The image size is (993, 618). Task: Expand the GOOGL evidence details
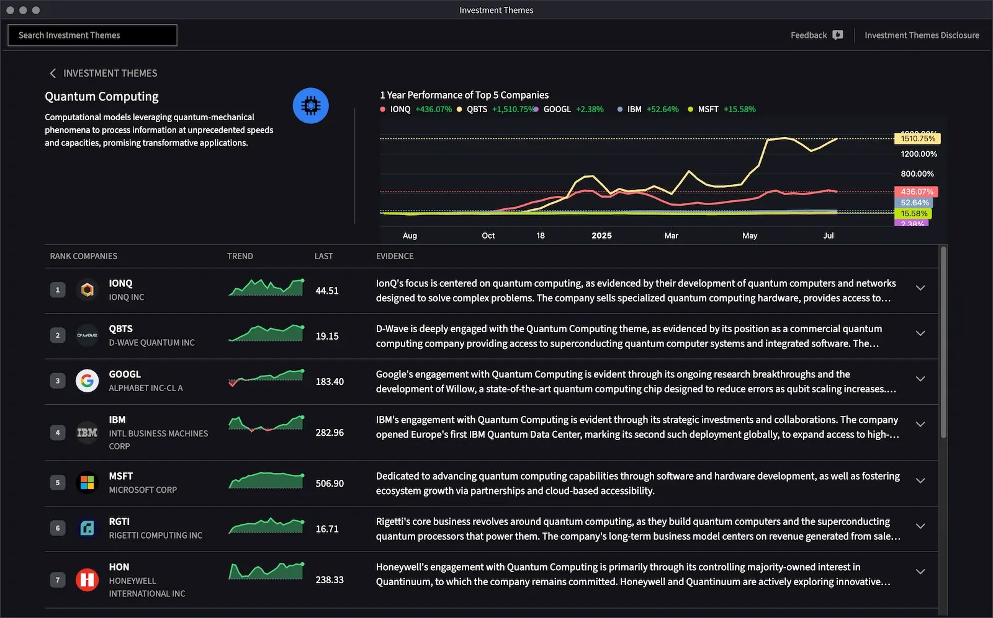920,379
